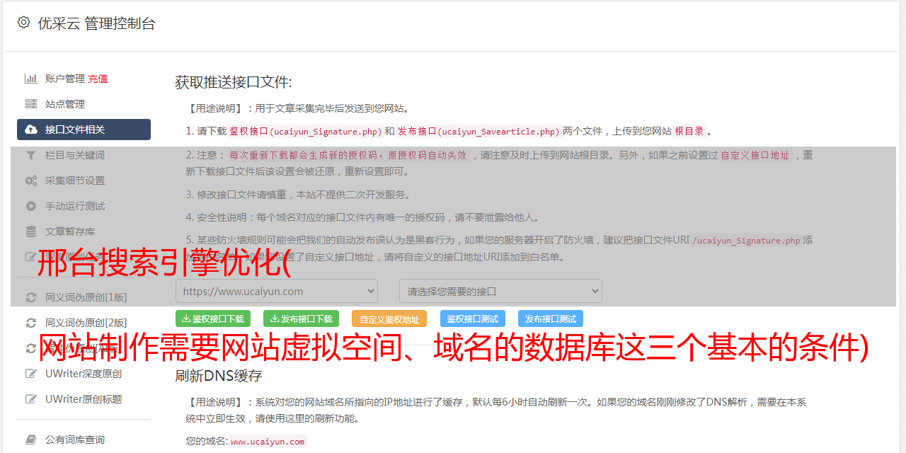The image size is (906, 453).
Task: Click the play icon beside 手动运行测试
Action: tap(31, 206)
